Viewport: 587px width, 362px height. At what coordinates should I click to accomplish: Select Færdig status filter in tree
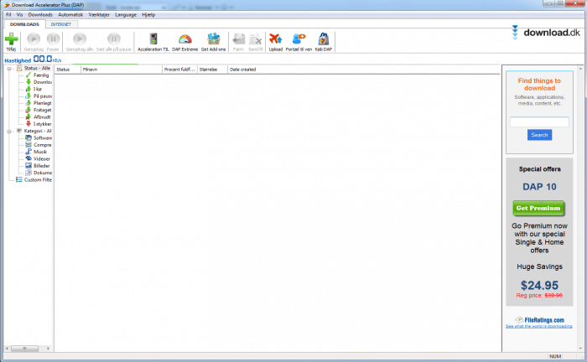41,75
